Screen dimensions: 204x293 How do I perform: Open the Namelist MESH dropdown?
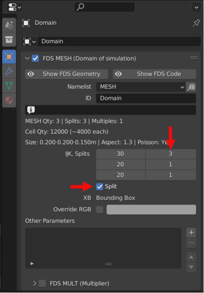click(141, 87)
